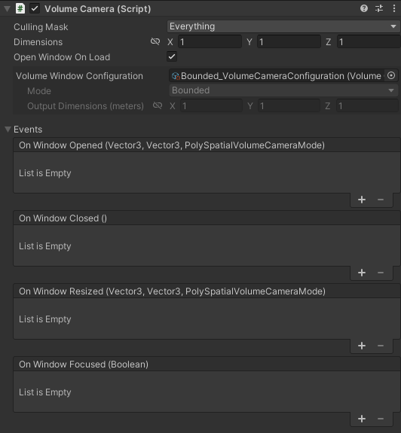Uncheck Open Window On Load

tap(172, 57)
